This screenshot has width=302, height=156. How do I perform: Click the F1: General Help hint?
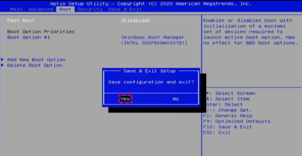click(227, 116)
